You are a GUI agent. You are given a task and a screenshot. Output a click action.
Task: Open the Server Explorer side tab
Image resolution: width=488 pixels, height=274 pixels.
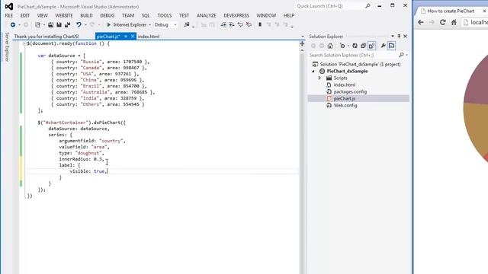click(7, 46)
